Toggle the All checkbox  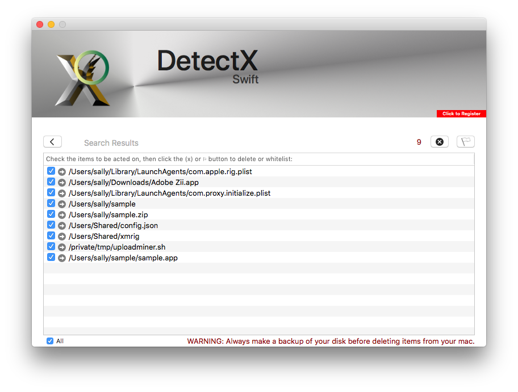coord(50,341)
